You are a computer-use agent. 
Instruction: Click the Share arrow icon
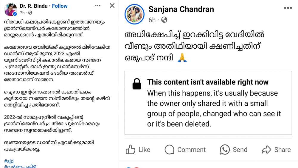pyautogui.click(x=266, y=149)
